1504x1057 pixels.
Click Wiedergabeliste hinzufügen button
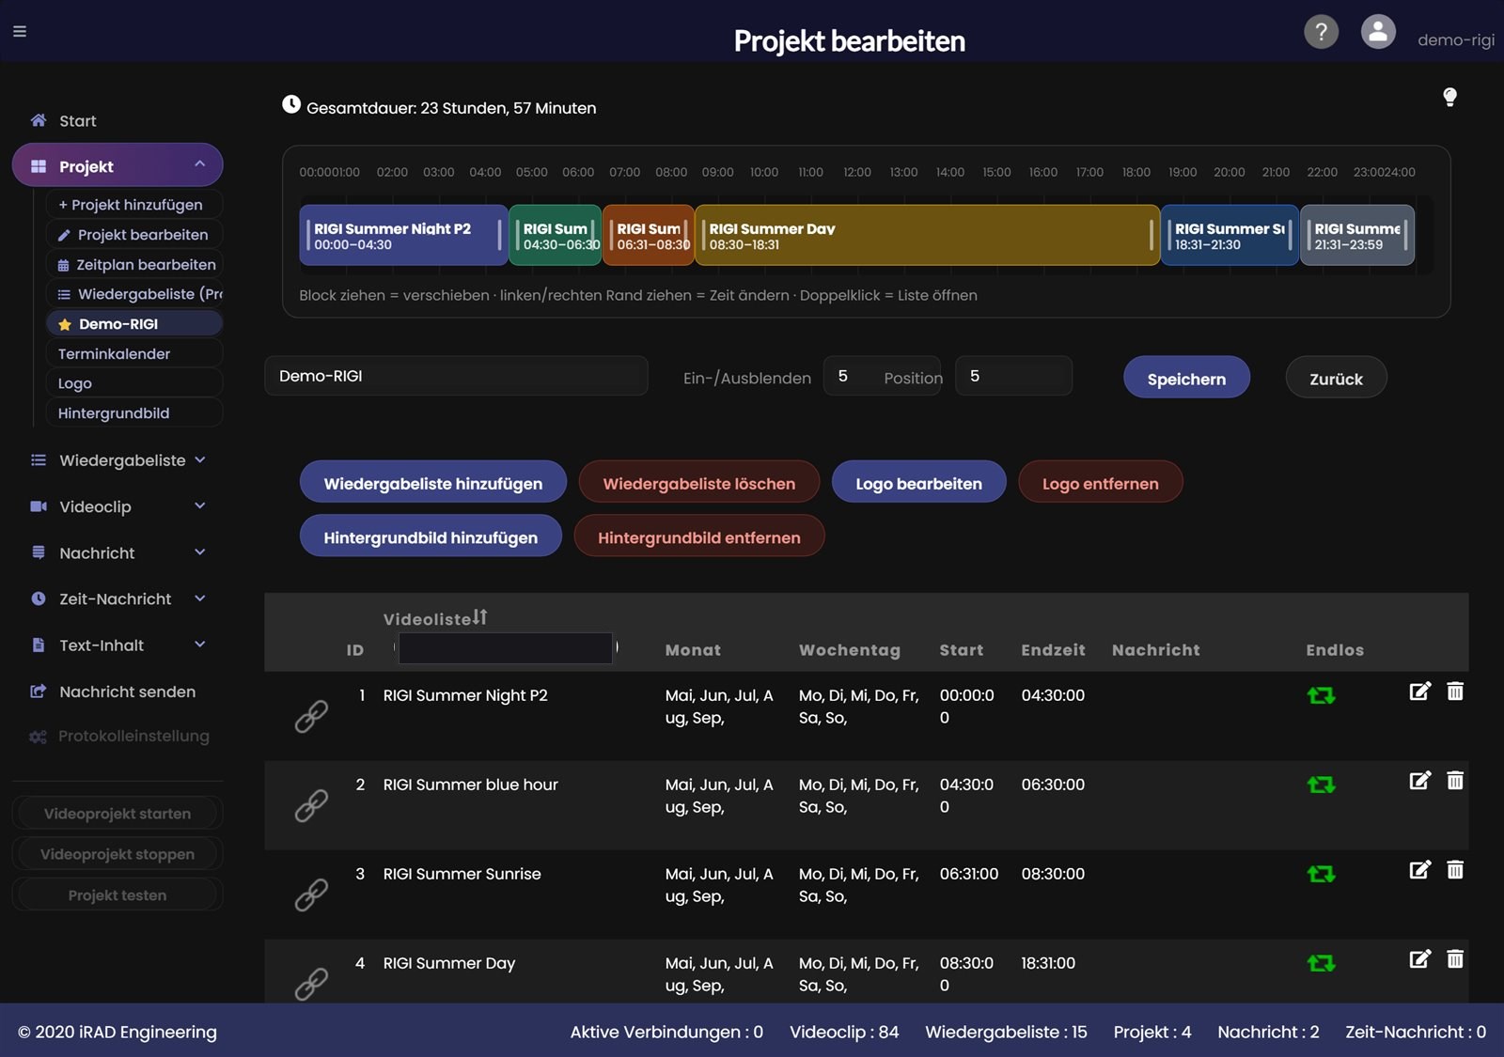[x=433, y=483]
